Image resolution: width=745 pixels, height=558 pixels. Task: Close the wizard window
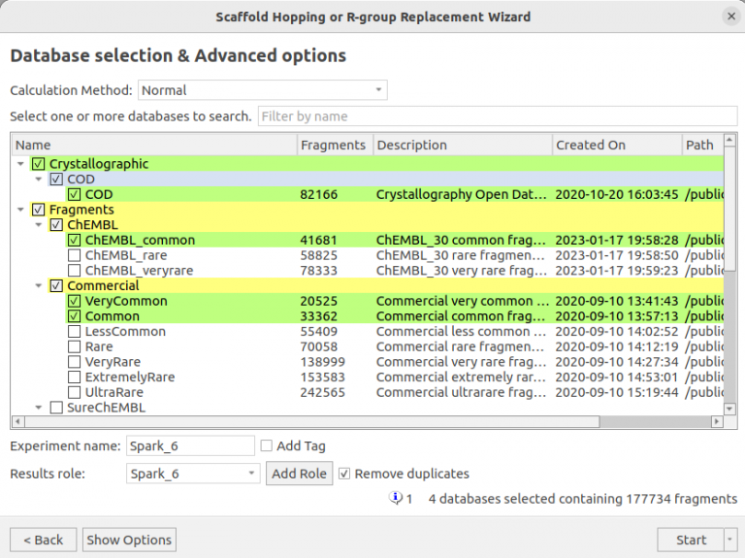(x=729, y=16)
